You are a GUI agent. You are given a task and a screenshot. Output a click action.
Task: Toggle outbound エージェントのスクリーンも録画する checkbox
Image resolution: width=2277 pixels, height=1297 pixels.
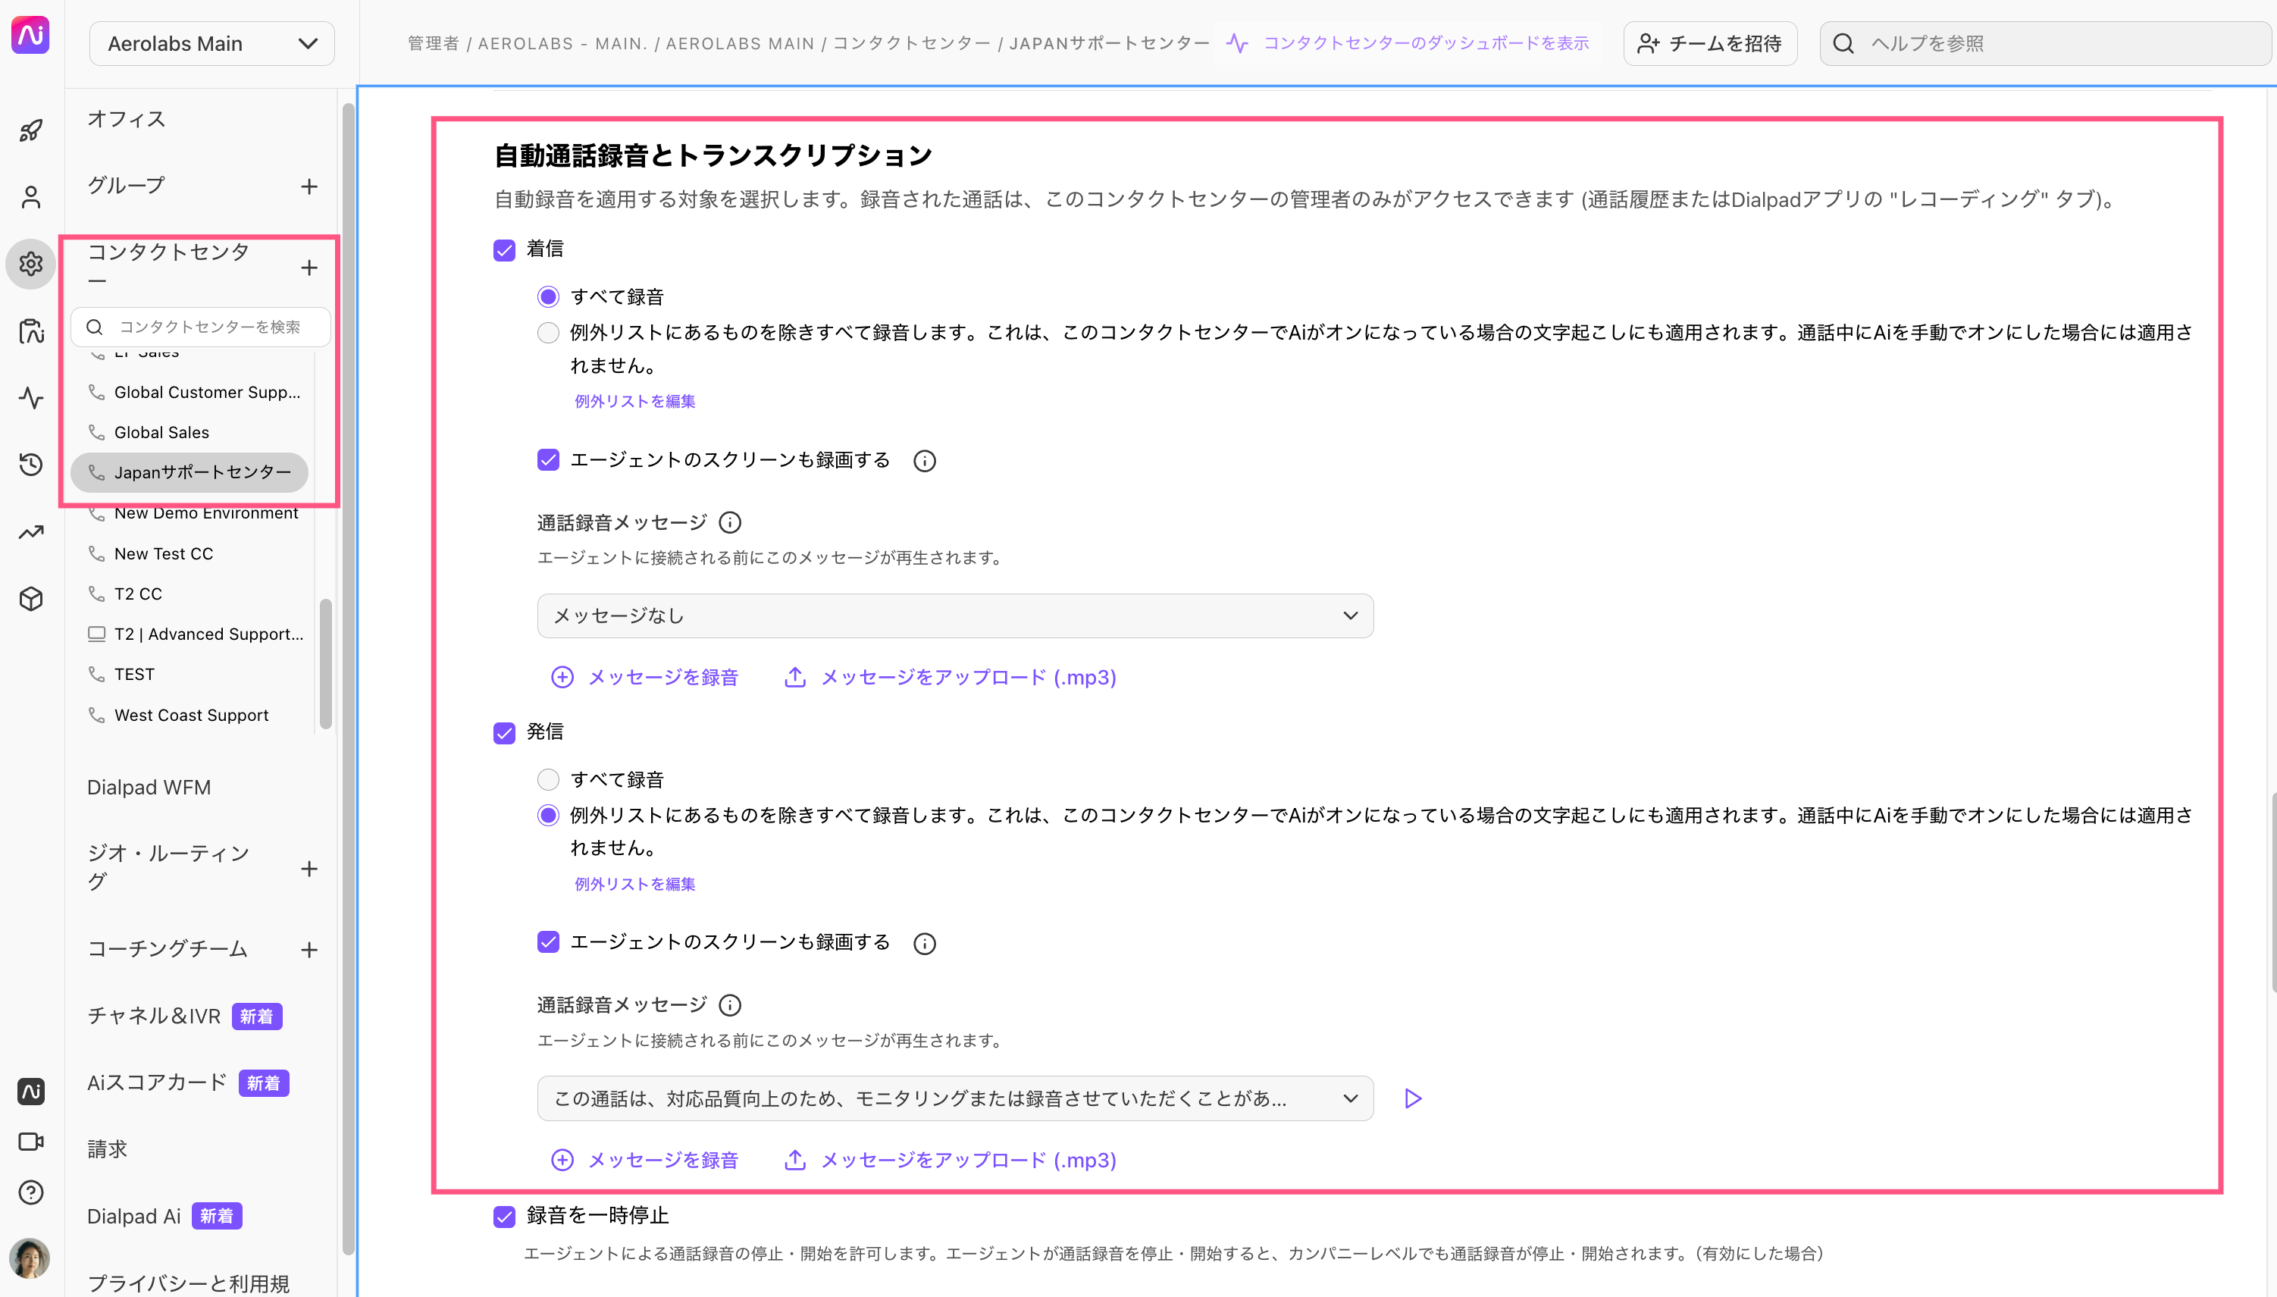coord(548,941)
